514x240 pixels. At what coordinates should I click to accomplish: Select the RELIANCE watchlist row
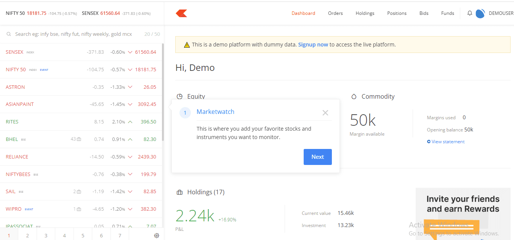tap(81, 157)
